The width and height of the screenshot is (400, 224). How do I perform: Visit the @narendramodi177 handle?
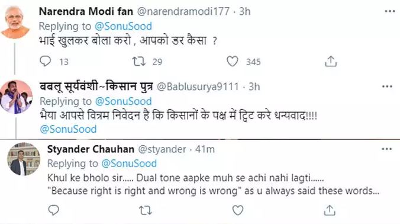[x=183, y=11]
